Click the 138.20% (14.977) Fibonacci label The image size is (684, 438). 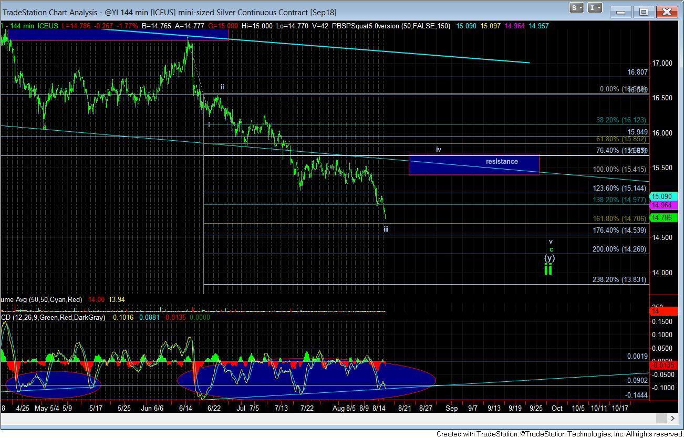coord(619,200)
